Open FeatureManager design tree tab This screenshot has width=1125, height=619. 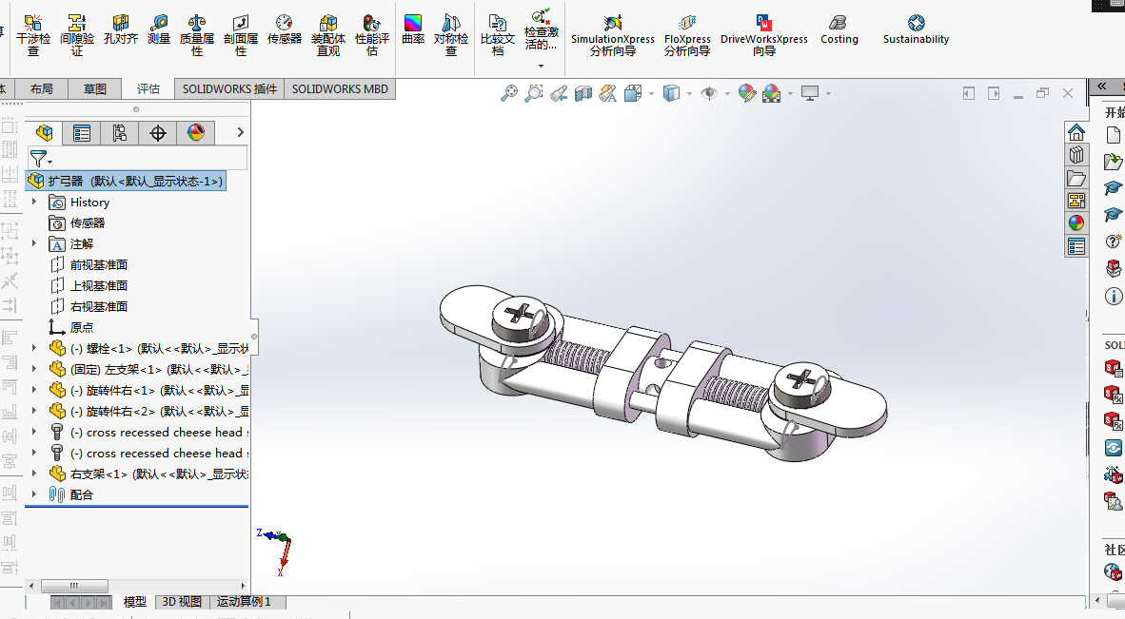pos(45,132)
